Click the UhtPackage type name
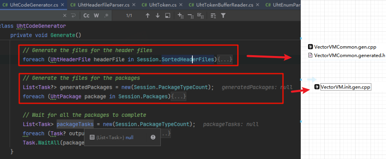This screenshot has height=159, width=386. pyautogui.click(x=66, y=97)
